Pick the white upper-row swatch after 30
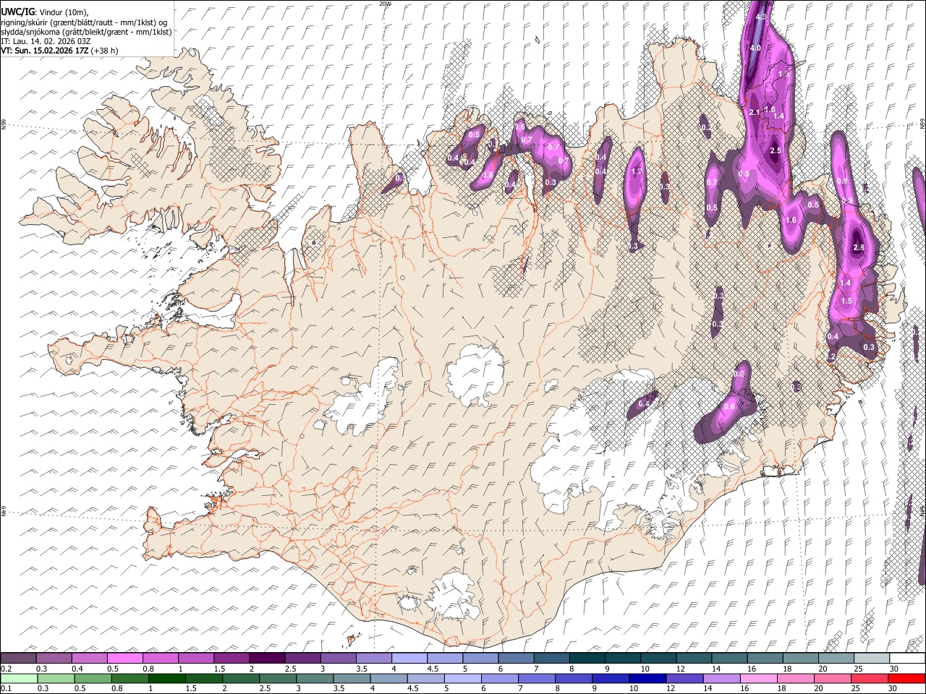The width and height of the screenshot is (926, 694). coord(906,659)
